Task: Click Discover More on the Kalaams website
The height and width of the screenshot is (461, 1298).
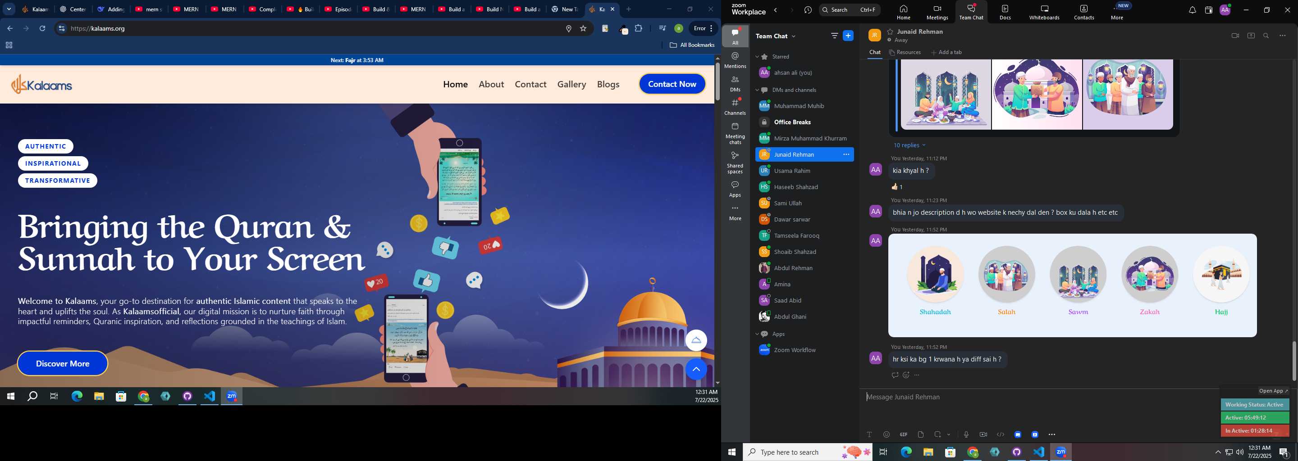Action: pos(63,363)
